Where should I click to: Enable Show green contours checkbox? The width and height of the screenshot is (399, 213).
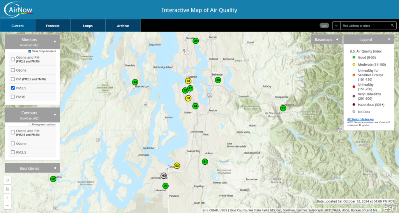coord(30,124)
